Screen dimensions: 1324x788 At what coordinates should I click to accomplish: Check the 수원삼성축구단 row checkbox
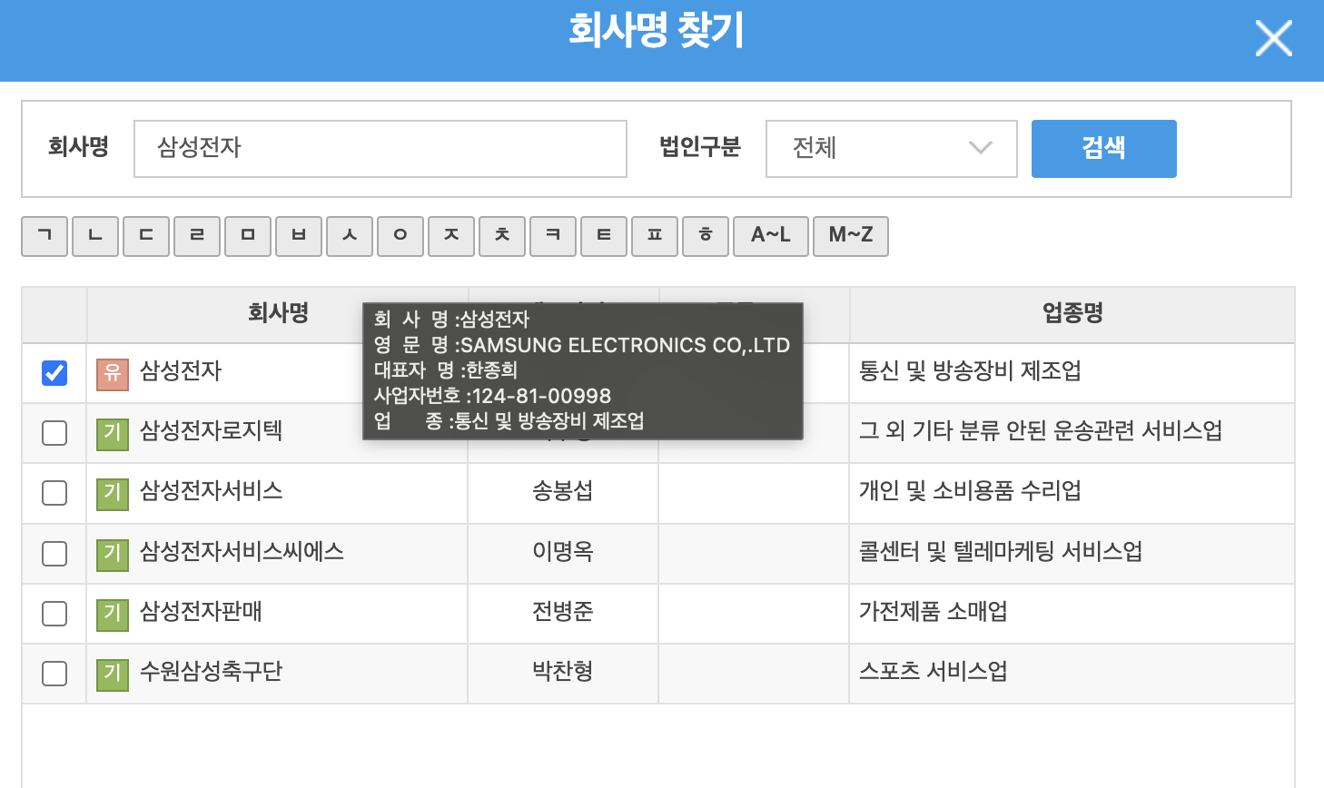pyautogui.click(x=54, y=674)
